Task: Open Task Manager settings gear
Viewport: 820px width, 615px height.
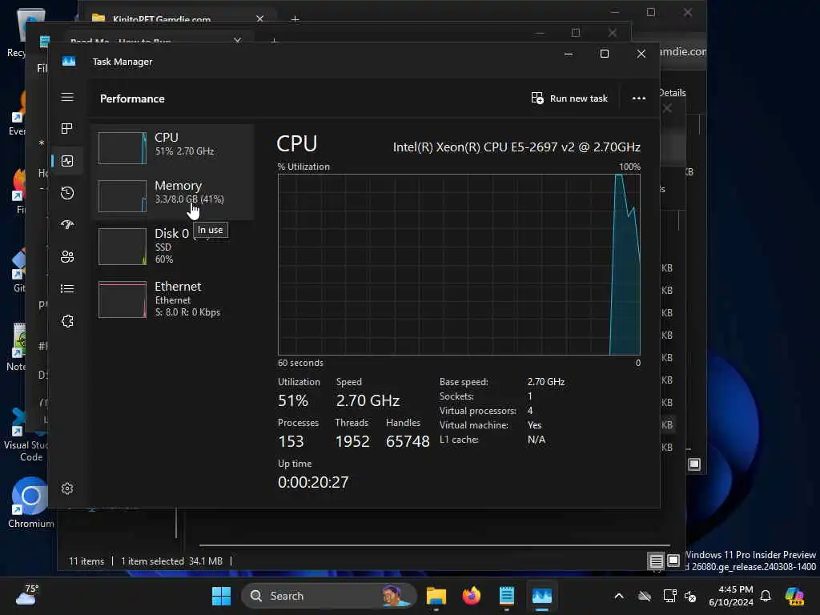Action: tap(67, 488)
